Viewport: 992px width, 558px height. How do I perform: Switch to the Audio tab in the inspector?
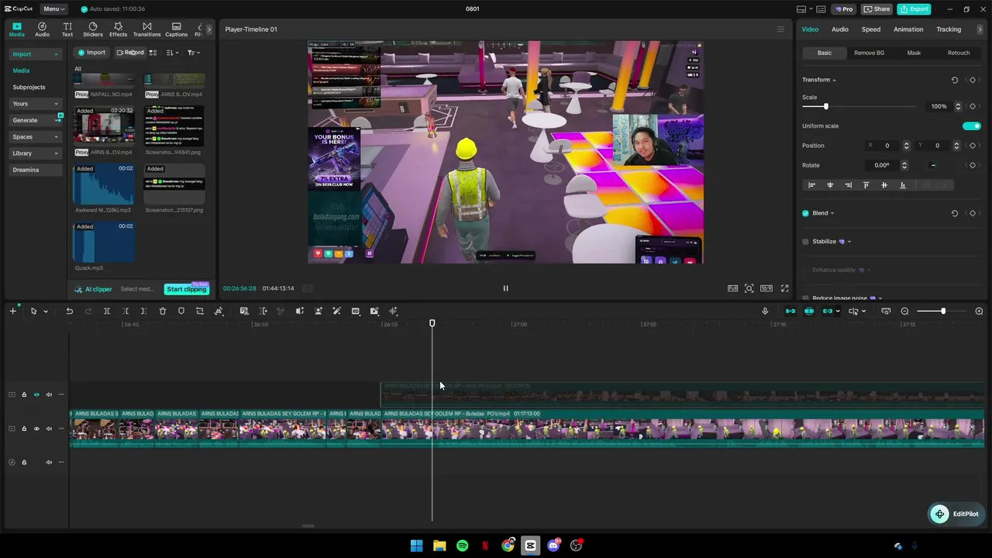pyautogui.click(x=839, y=29)
